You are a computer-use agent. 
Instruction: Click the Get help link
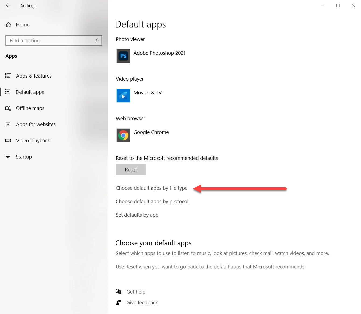pos(136,292)
